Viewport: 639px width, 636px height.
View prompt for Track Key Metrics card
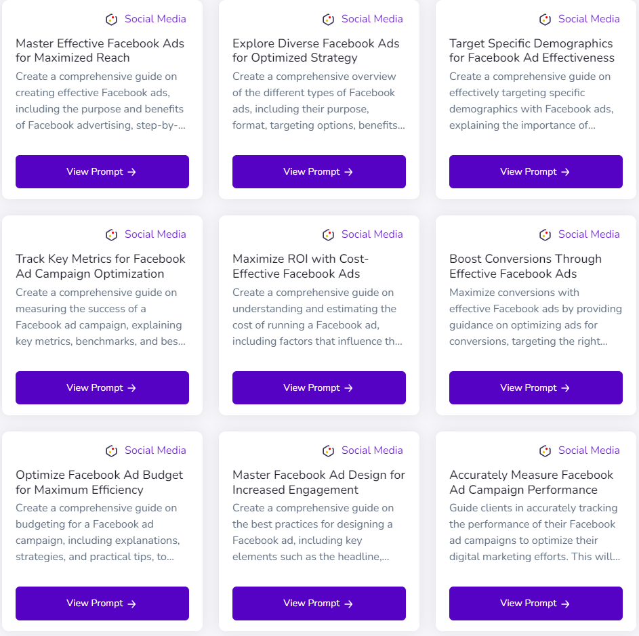(x=102, y=388)
